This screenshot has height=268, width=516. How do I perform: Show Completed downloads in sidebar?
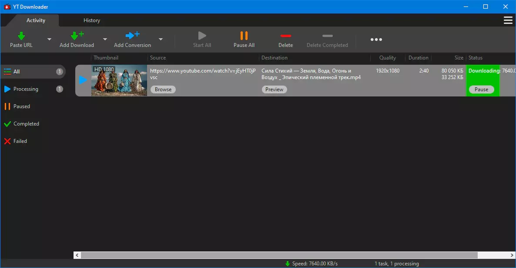(x=26, y=124)
